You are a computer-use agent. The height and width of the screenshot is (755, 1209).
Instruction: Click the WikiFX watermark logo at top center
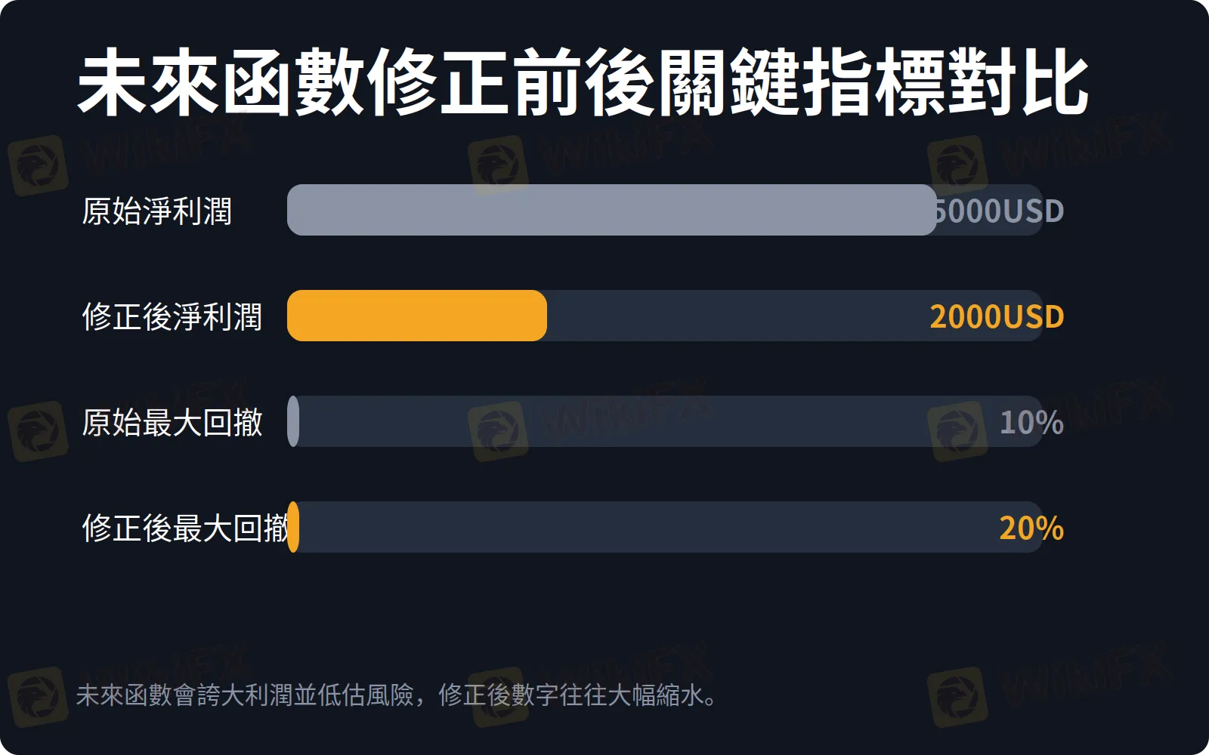click(x=498, y=165)
